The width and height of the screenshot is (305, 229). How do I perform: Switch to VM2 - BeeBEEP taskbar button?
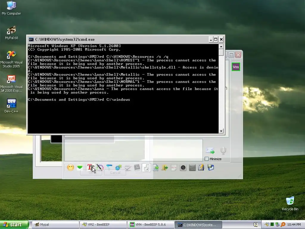coord(103,225)
